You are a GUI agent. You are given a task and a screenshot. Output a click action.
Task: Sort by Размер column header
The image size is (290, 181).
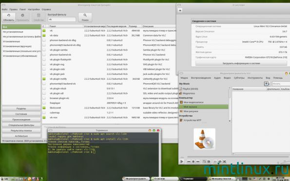click(135, 26)
